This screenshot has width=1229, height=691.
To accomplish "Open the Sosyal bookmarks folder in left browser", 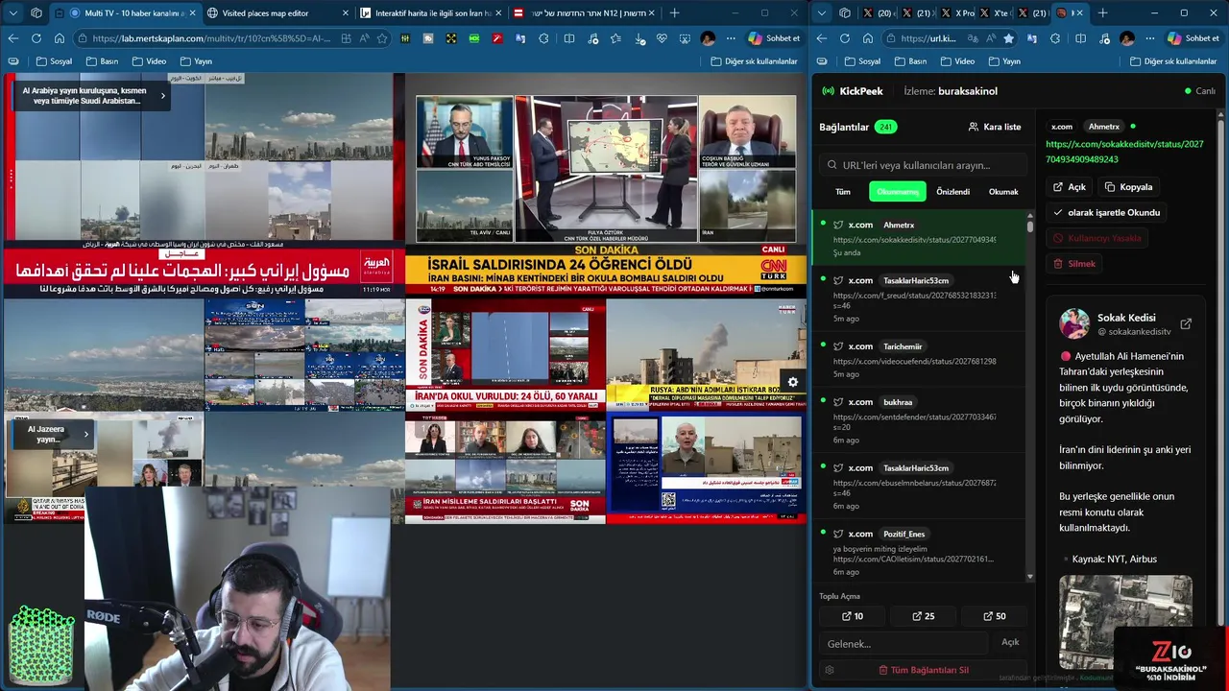I will 54,61.
